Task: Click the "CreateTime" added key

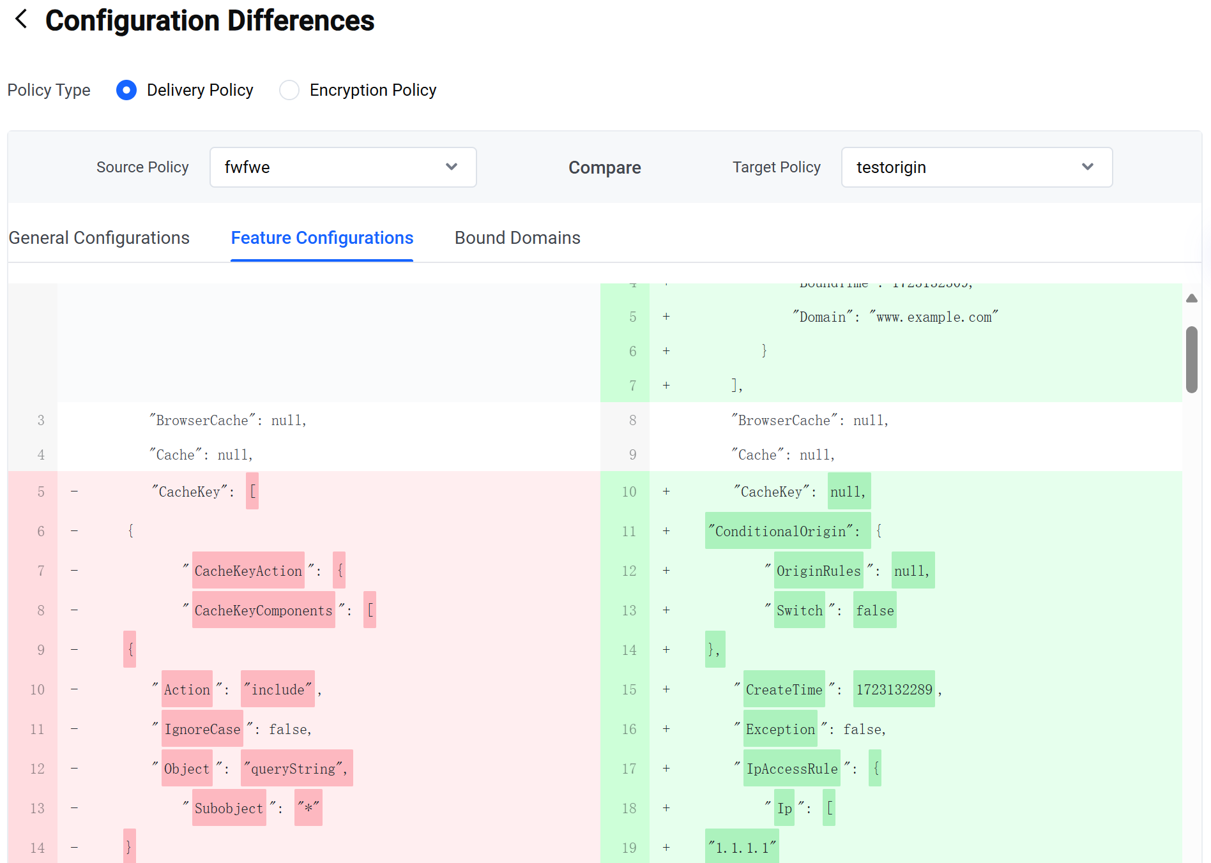Action: pos(784,689)
